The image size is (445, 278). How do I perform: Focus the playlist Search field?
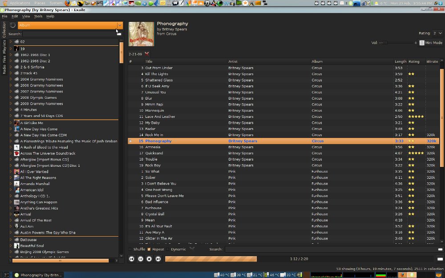pos(334,250)
